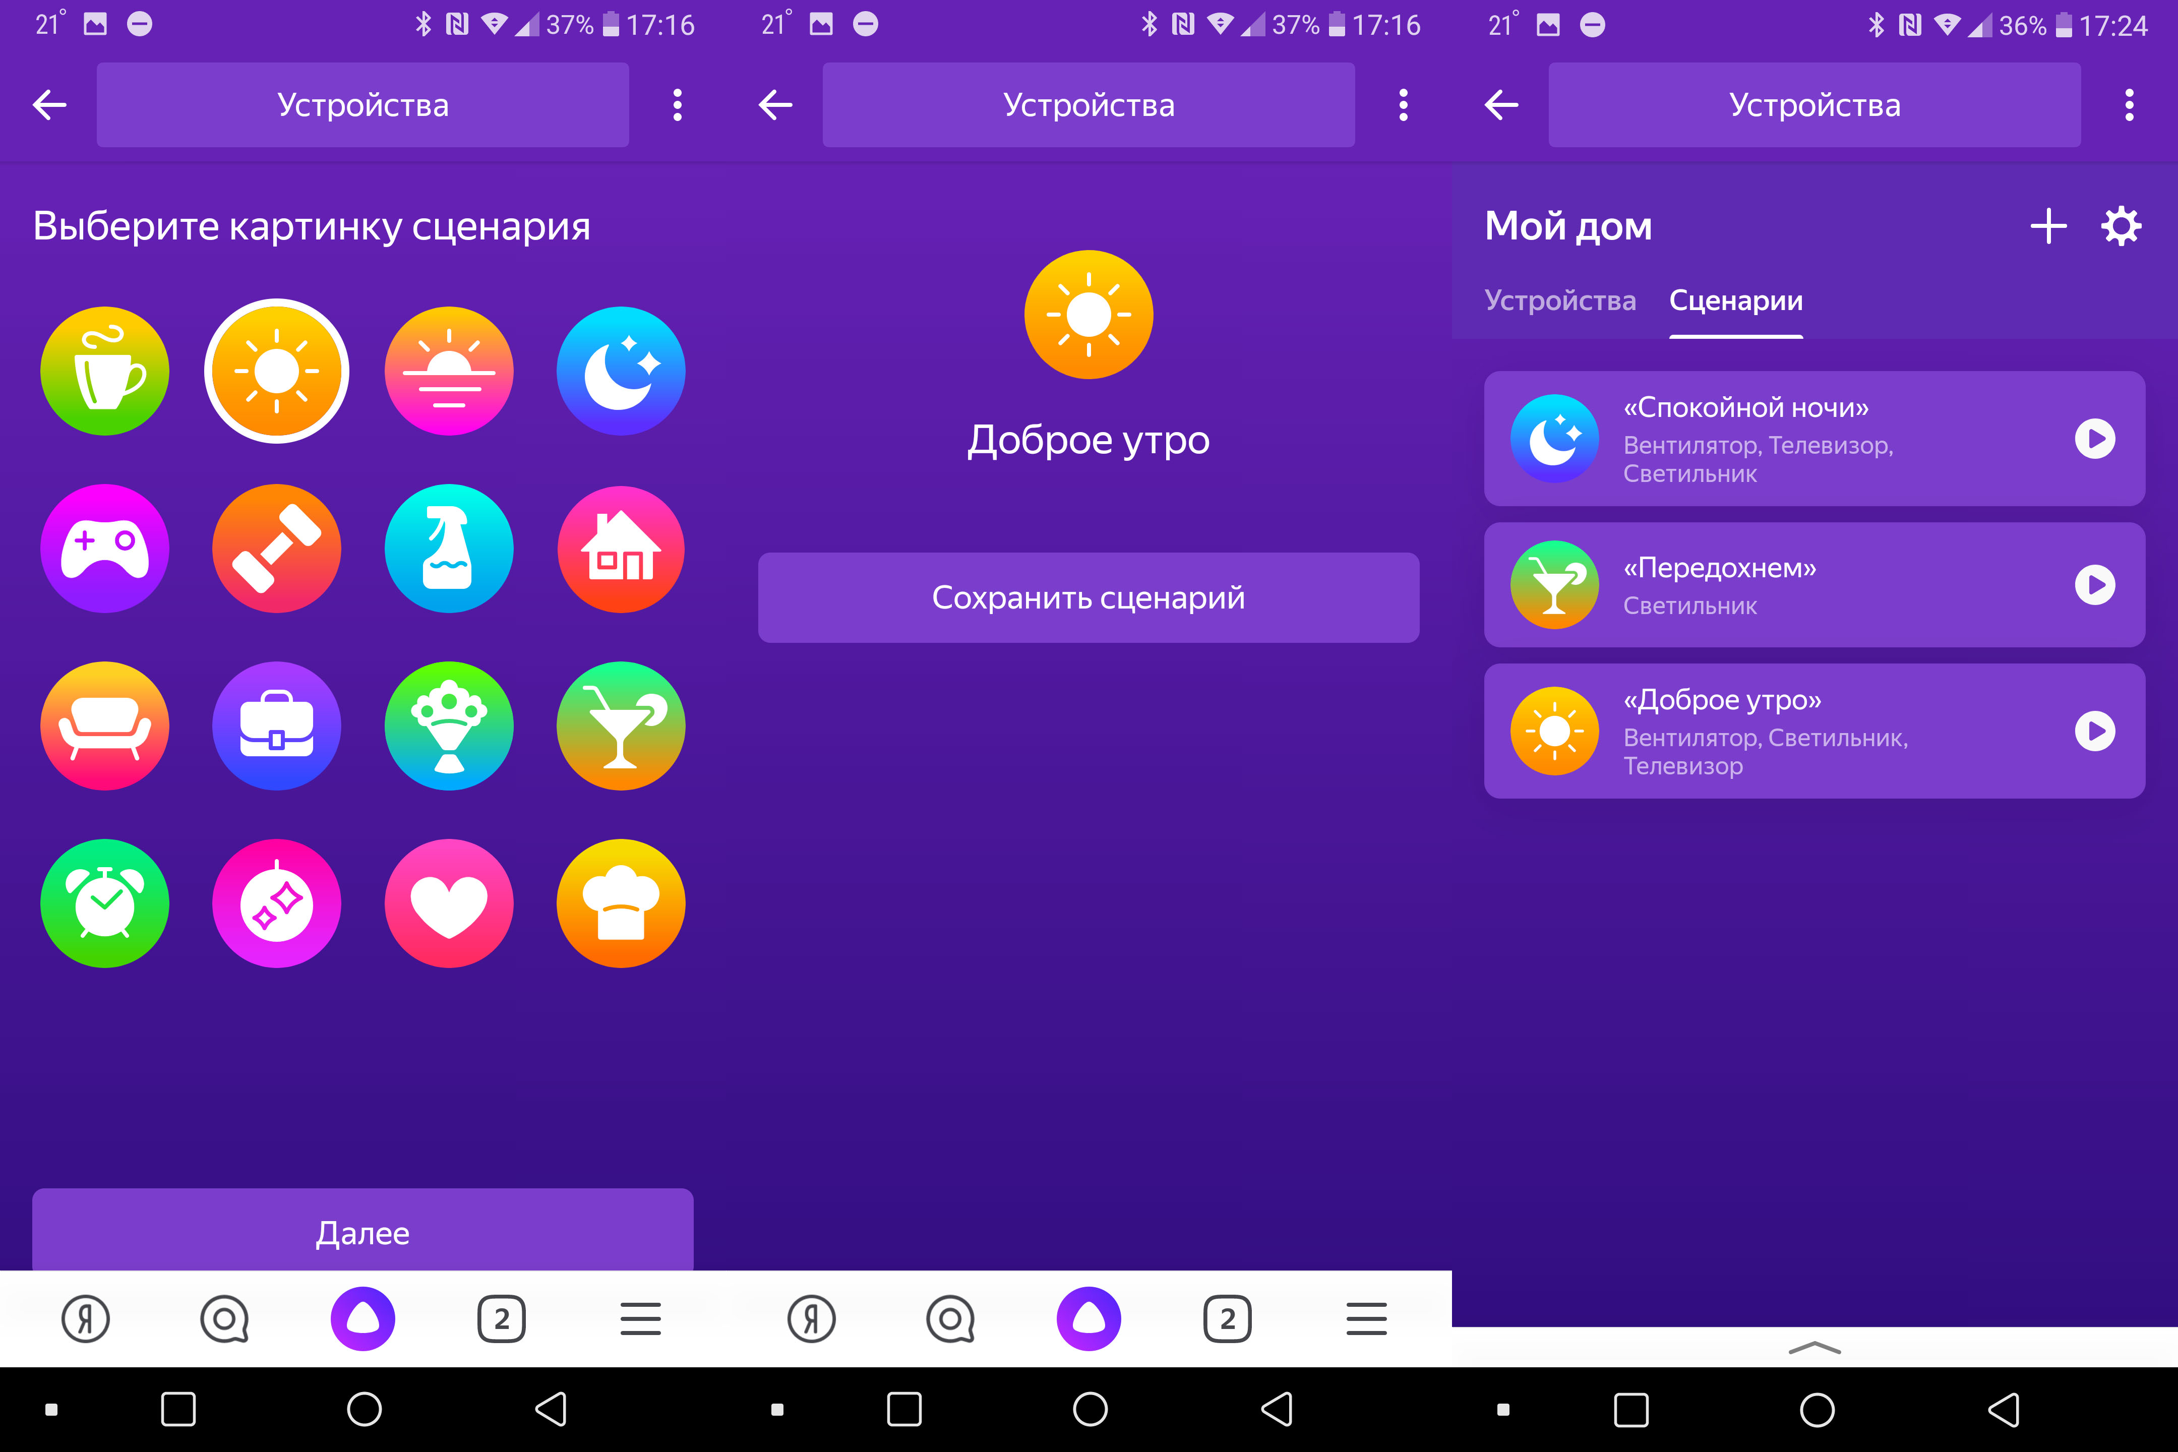Pick the game controller scenario icon
The height and width of the screenshot is (1452, 2178).
(105, 548)
